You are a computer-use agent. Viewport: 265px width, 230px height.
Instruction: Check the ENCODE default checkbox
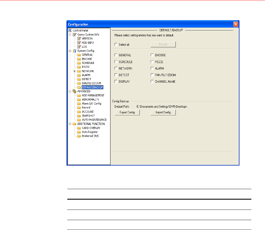click(152, 55)
